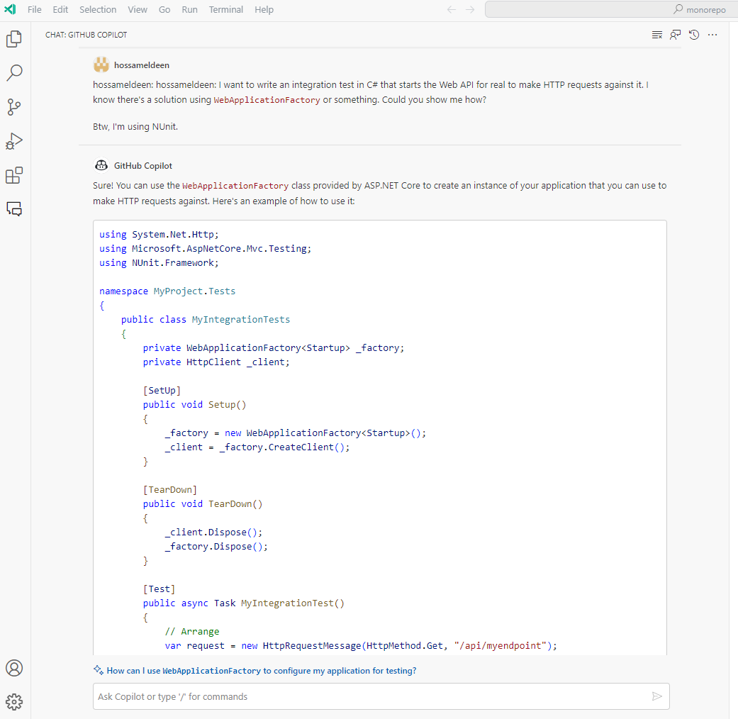
Task: Click the '_client = _factory.CreateClient();' line
Action: 257,447
